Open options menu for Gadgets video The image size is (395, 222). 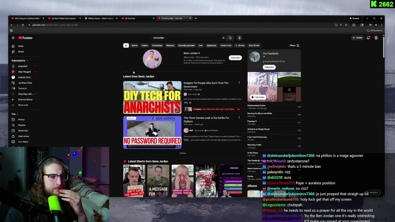239,83
